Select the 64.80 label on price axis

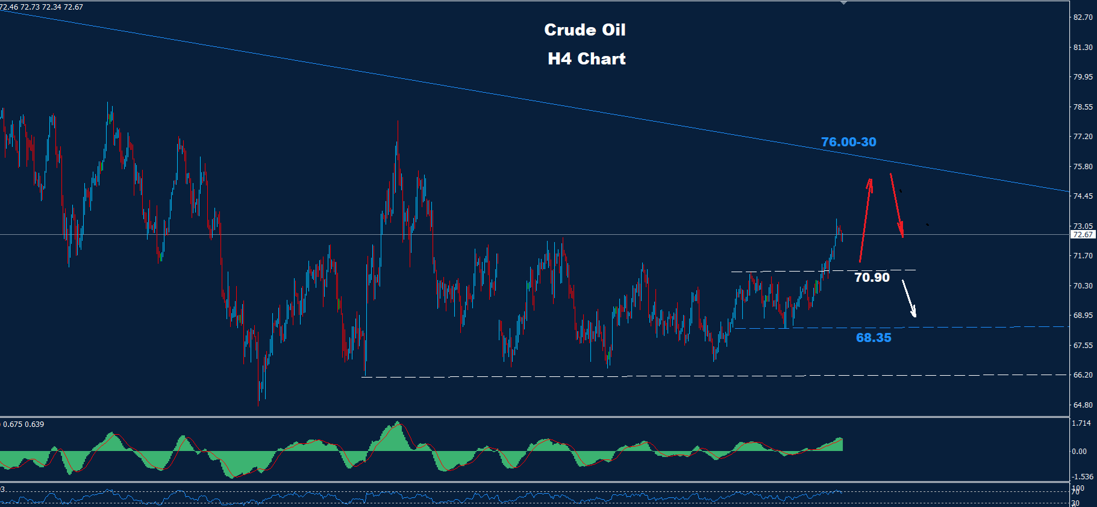pos(1083,405)
